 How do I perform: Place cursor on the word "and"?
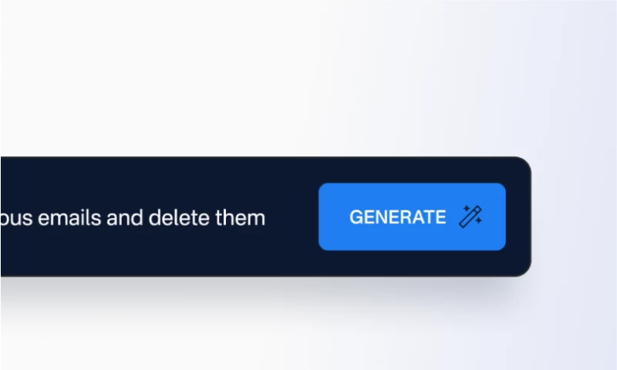coord(125,217)
